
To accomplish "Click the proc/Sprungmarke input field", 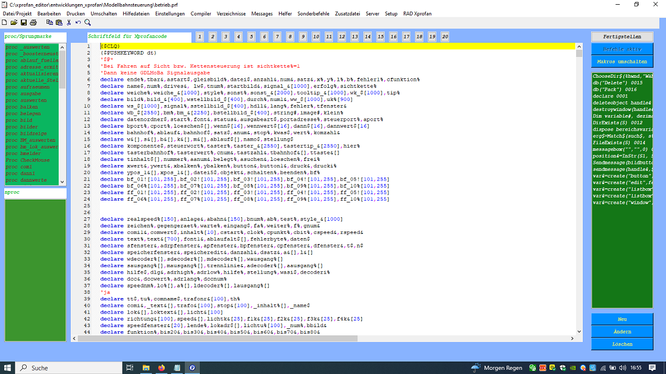I will point(35,37).
